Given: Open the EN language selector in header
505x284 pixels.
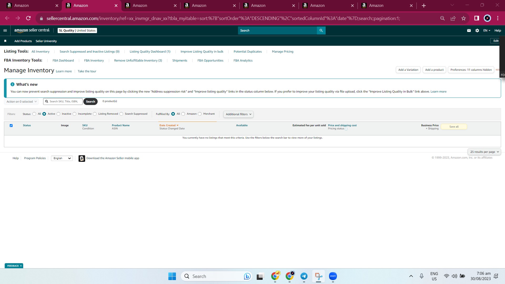Looking at the screenshot, I should (487, 31).
